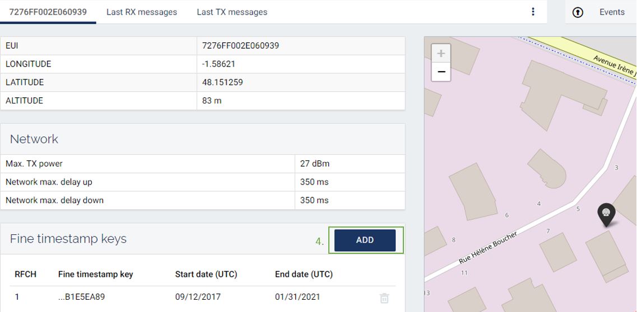Zoom out on the map
637x312 pixels.
(x=441, y=72)
